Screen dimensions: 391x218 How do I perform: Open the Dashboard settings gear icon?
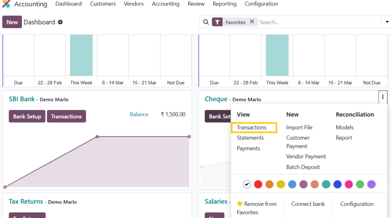[60, 22]
